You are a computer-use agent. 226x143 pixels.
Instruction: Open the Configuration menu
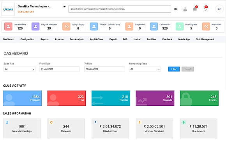[x=27, y=39]
